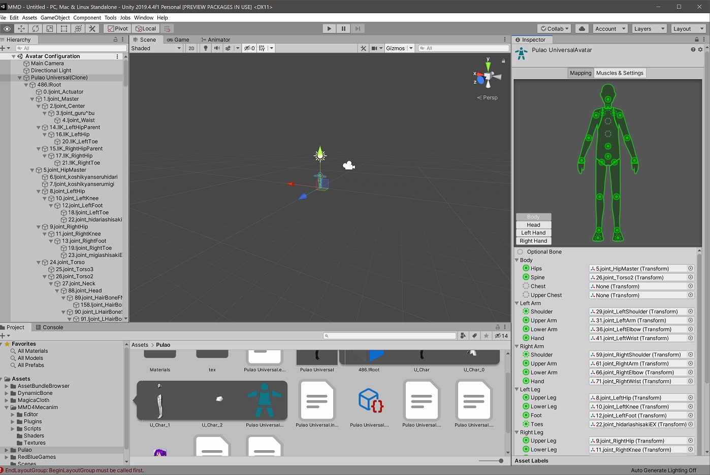Viewport: 710px width, 475px height.
Task: Click Search by Label in Project
Action: coord(474,336)
